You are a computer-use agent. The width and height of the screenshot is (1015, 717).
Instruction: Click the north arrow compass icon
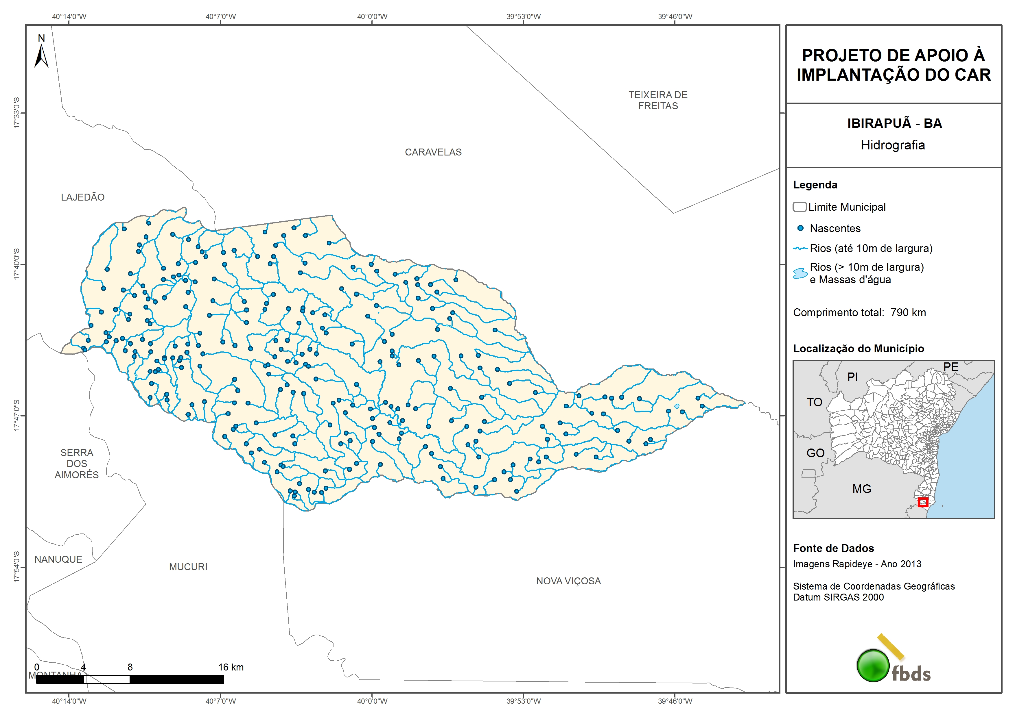pyautogui.click(x=41, y=56)
